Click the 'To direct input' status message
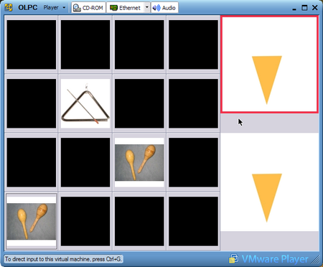 coord(63,259)
